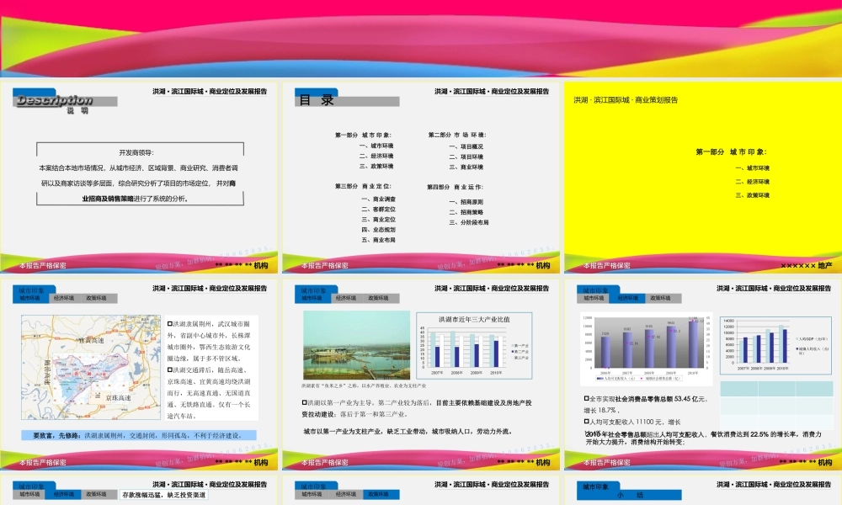842x505 pixels.
Task: Click the 城市环境 tab on the map slide
Action: click(29, 299)
